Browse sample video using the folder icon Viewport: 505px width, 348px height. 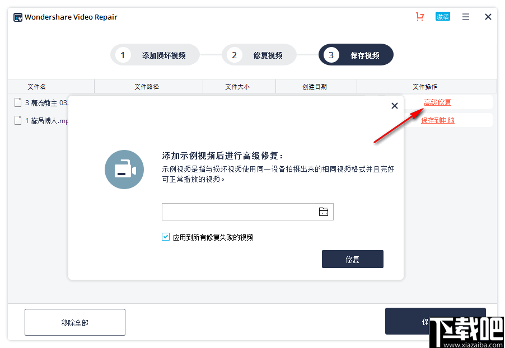point(324,211)
